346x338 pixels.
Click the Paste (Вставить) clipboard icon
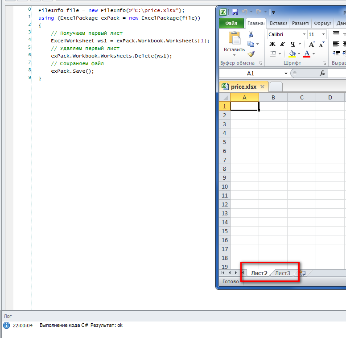234,39
